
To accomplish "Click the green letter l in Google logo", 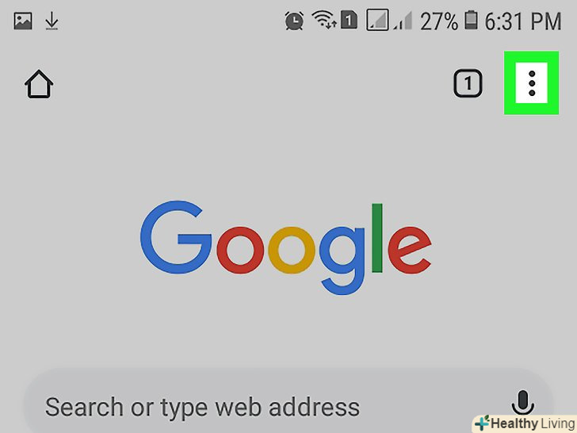I will click(376, 238).
